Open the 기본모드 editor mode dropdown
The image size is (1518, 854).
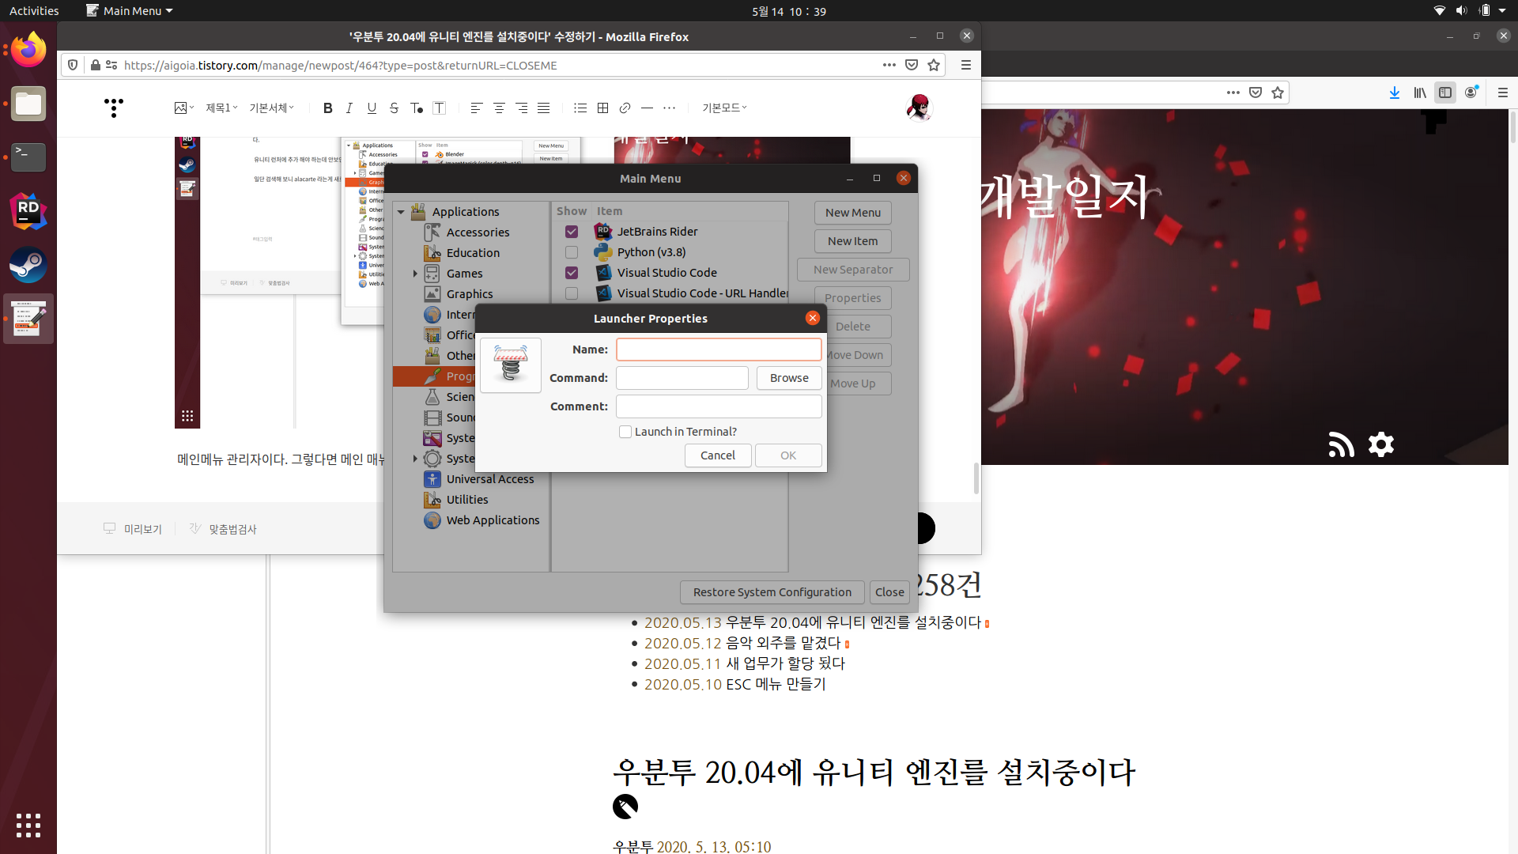tap(723, 108)
